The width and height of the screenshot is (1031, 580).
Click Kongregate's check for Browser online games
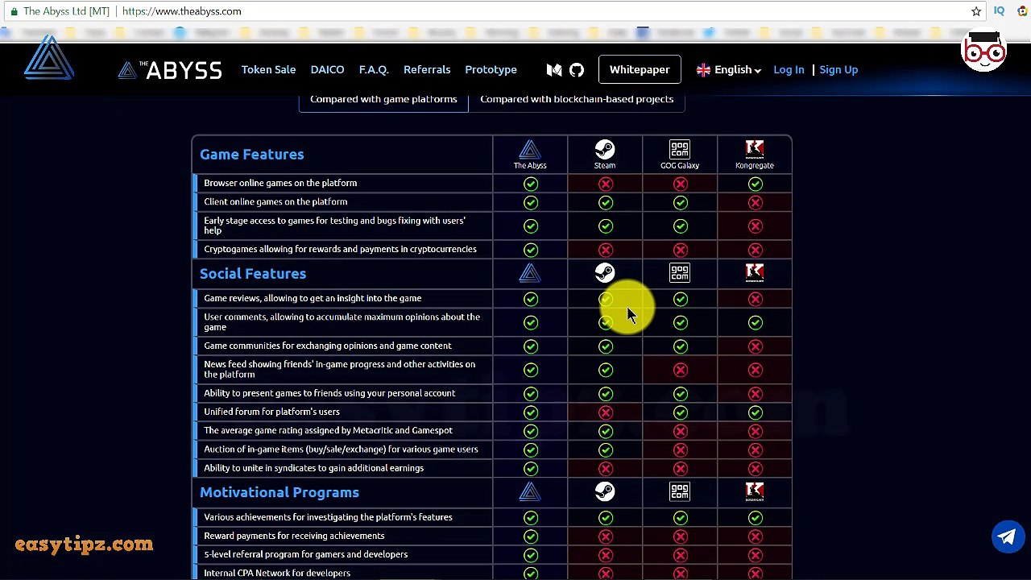click(756, 184)
